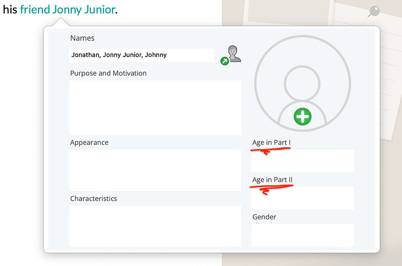Image resolution: width=402 pixels, height=266 pixels.
Task: Click the 'Purpose and Motivation' label
Action: coord(108,73)
